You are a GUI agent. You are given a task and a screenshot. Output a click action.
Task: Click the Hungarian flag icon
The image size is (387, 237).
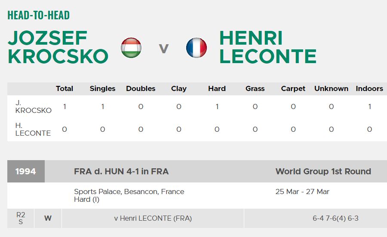click(131, 48)
